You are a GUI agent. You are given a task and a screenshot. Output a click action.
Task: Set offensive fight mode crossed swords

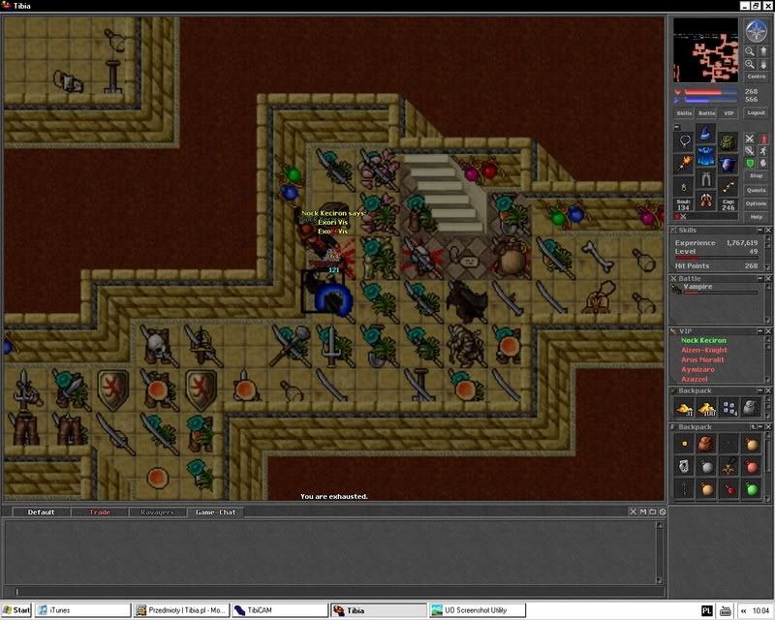[750, 139]
